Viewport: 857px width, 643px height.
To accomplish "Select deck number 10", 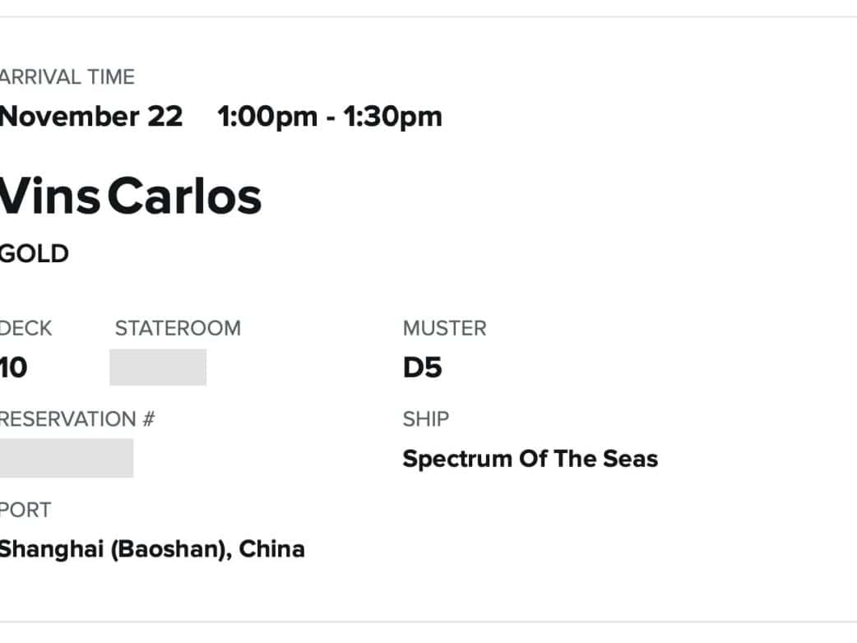I will point(13,368).
